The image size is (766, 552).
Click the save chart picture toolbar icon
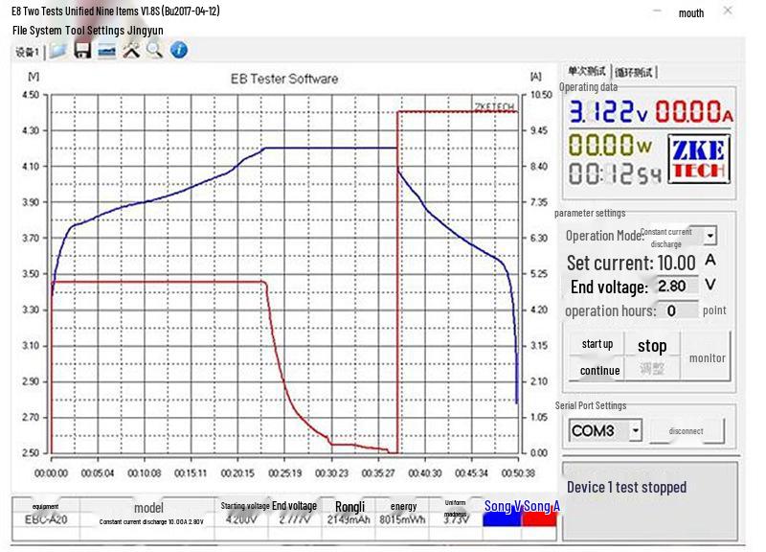coord(106,51)
